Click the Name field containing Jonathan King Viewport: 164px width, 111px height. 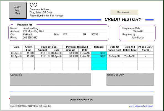click(x=65, y=28)
